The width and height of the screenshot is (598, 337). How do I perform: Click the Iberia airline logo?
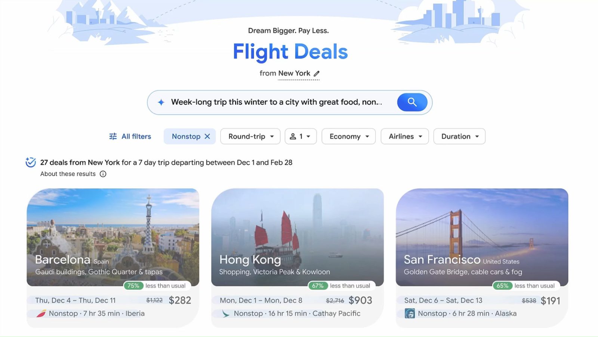(41, 313)
